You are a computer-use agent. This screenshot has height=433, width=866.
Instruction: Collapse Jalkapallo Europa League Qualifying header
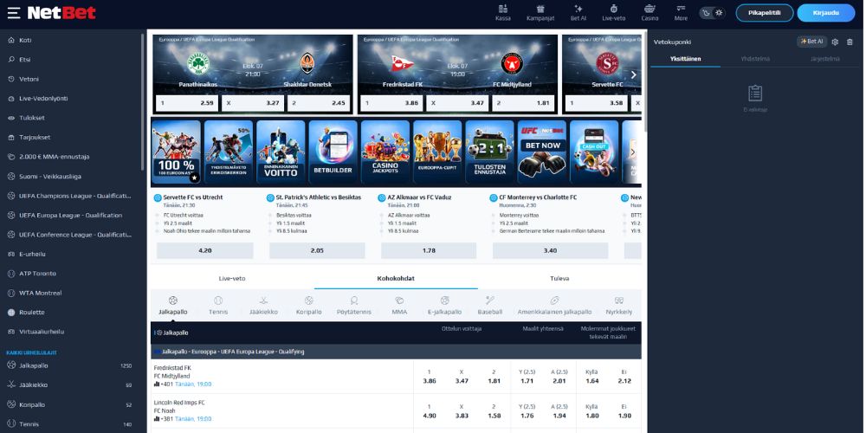tap(396, 352)
